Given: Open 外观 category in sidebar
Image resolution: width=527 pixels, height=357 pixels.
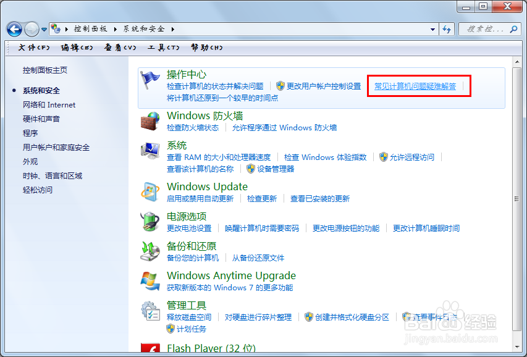Looking at the screenshot, I should (30, 161).
